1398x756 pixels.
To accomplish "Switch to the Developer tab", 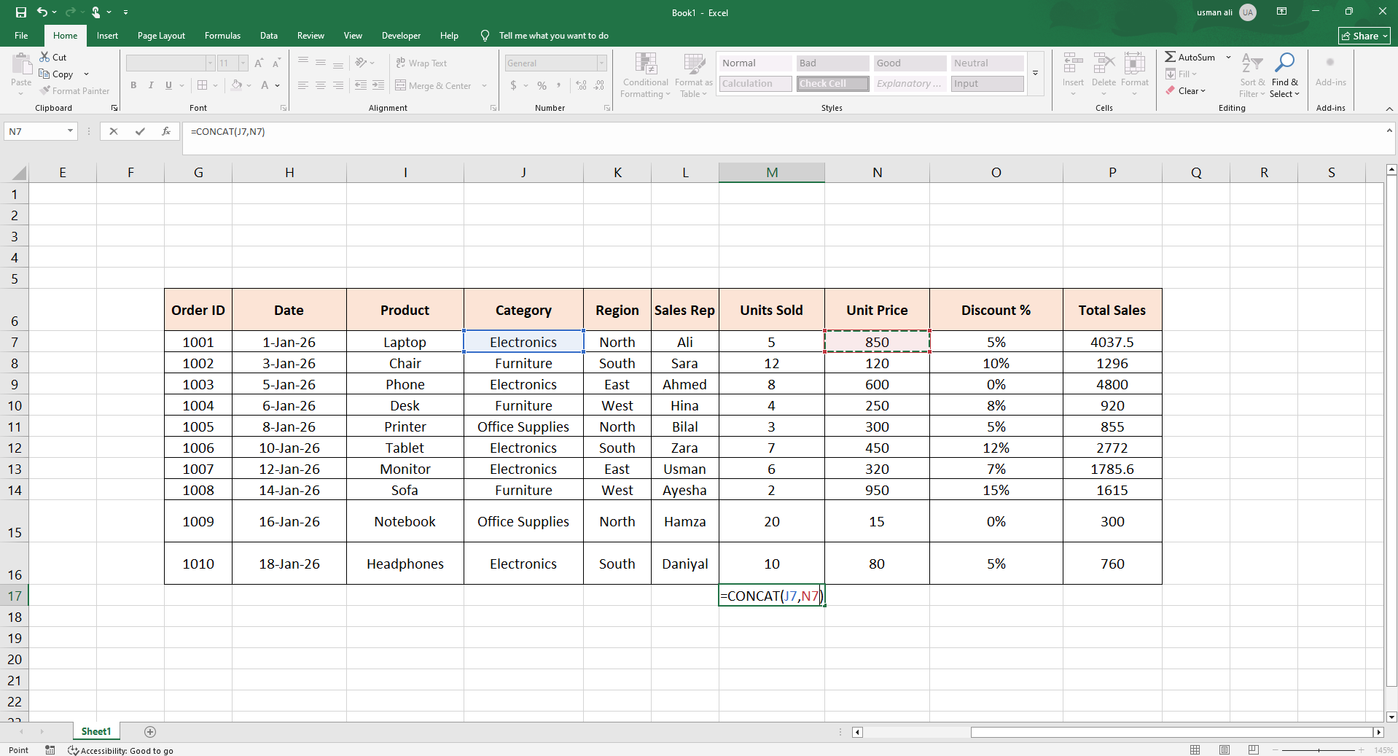I will pos(401,36).
